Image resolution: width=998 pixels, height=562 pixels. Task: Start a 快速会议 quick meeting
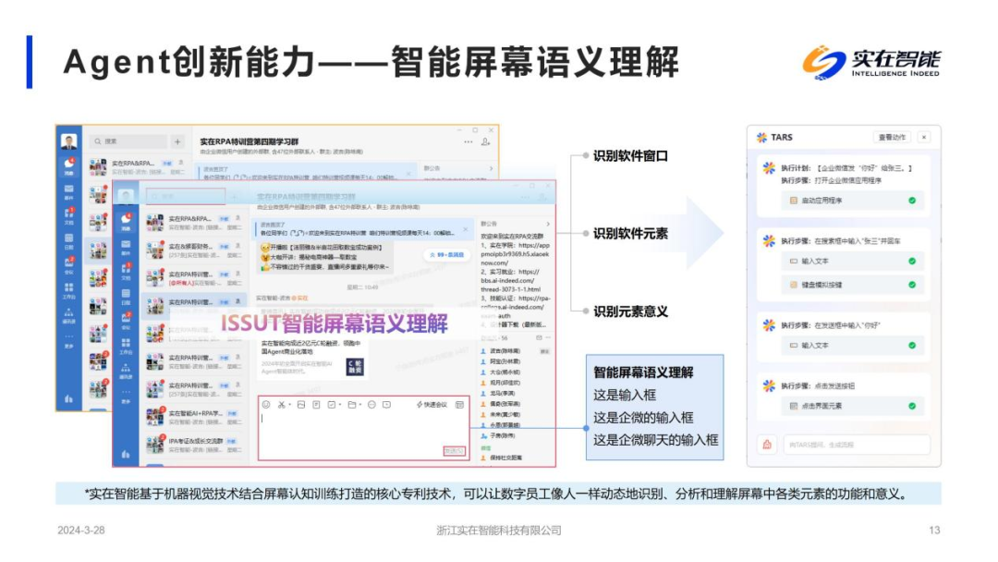click(x=432, y=405)
